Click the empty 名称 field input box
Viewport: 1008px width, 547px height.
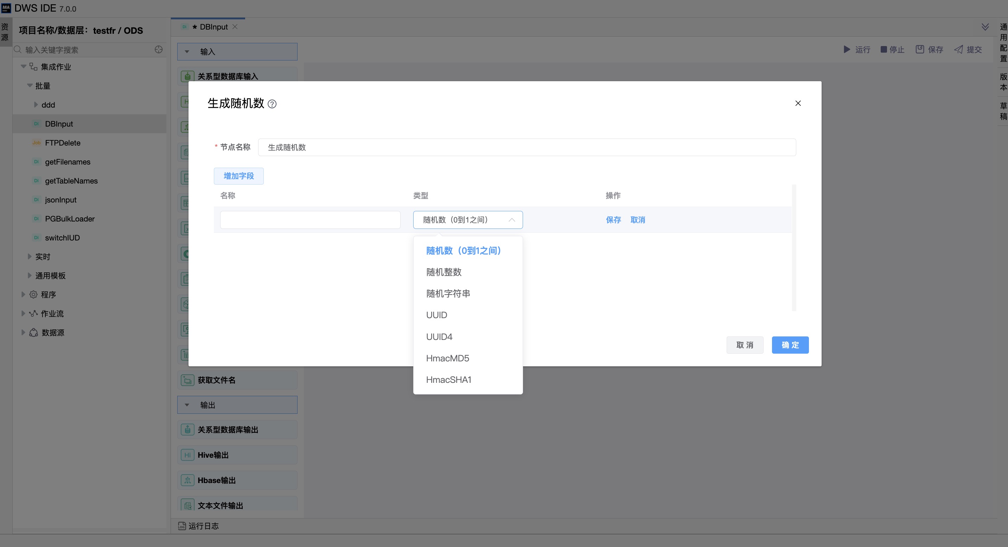click(310, 220)
